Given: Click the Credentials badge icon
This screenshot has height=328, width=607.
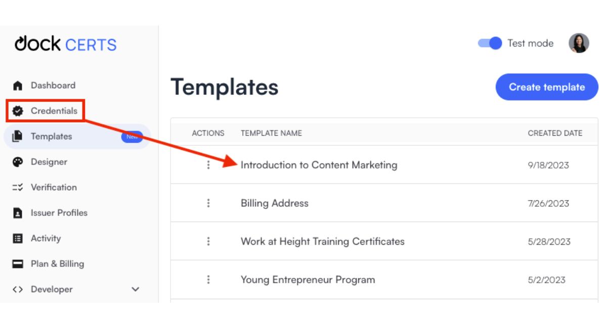Looking at the screenshot, I should point(18,111).
